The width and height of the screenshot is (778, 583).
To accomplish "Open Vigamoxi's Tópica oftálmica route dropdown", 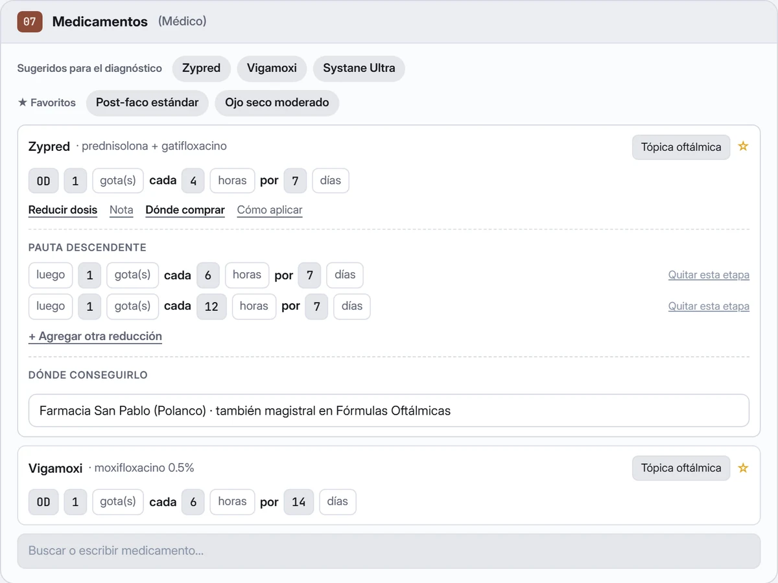I will pyautogui.click(x=681, y=468).
